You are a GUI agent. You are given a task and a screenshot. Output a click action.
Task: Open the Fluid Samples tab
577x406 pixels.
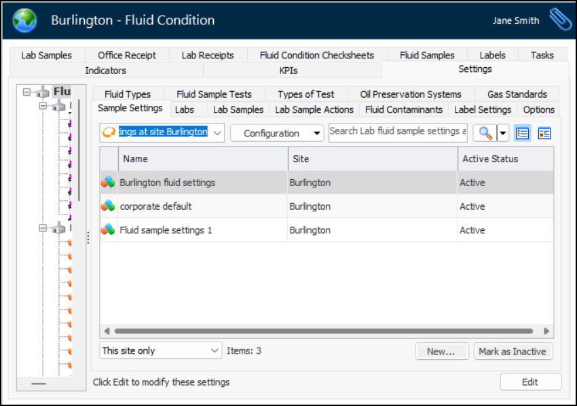point(427,55)
